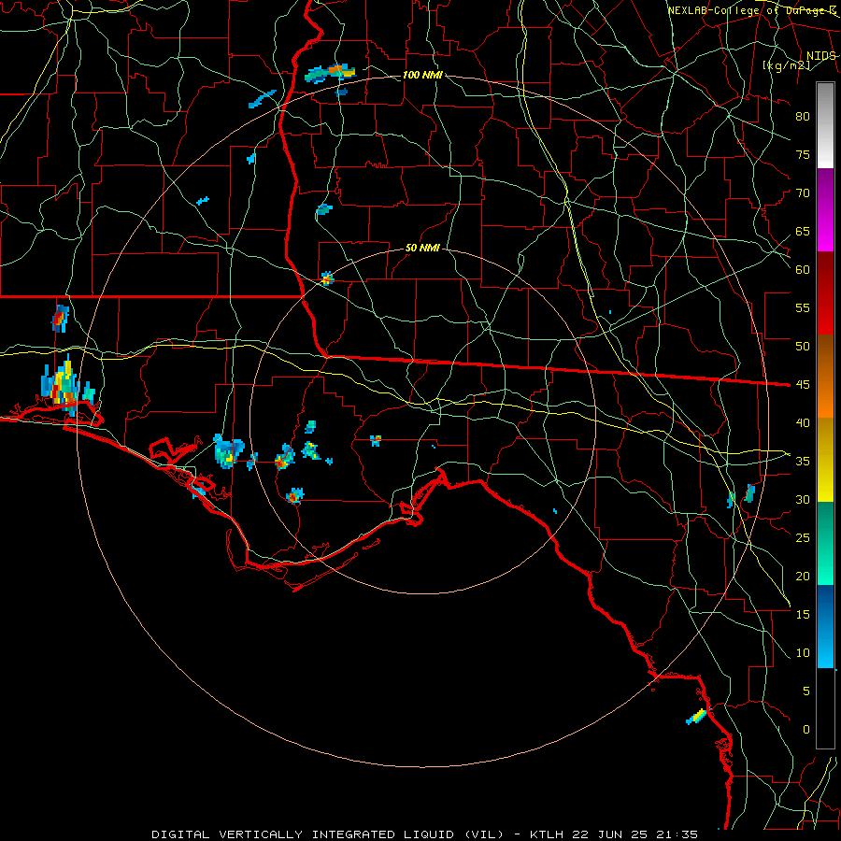Viewport: 841px width, 841px height.
Task: Click the scale value 10
Action: pyautogui.click(x=803, y=653)
